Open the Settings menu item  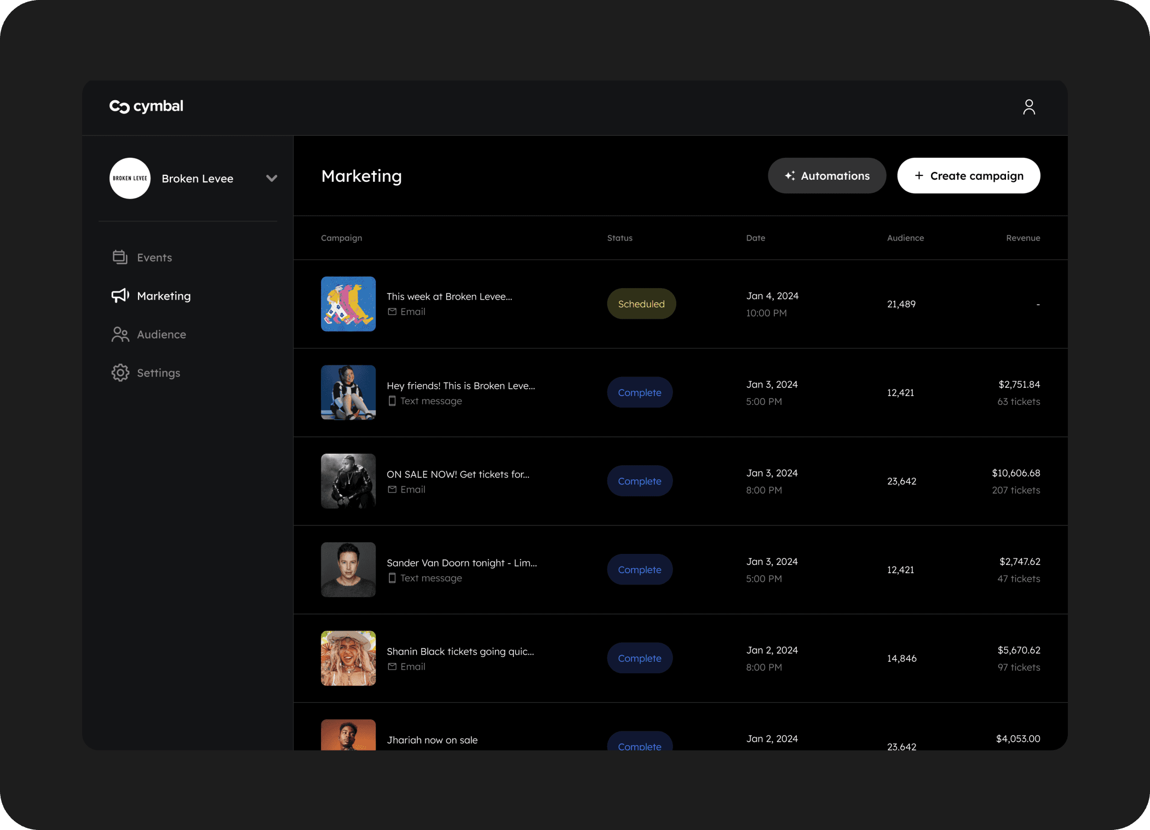[158, 373]
